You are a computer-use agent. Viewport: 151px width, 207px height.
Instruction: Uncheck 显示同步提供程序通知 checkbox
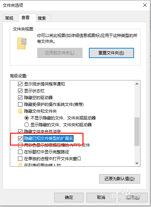coord(20,84)
